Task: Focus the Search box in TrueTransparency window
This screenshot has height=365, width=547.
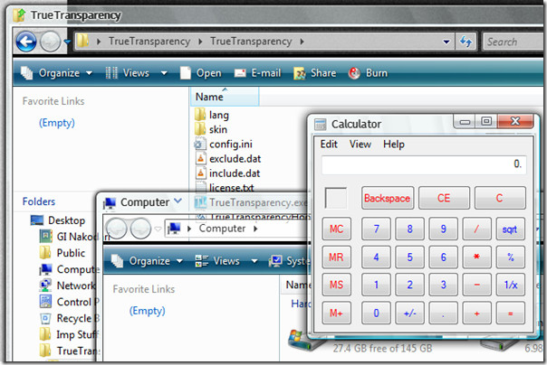Action: (513, 42)
